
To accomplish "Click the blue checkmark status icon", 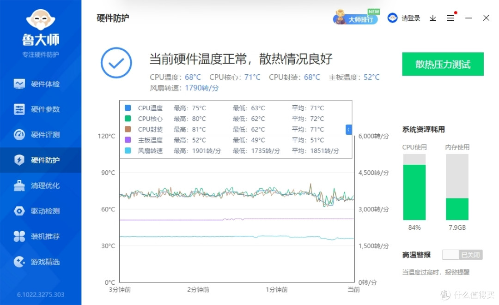I will [116, 63].
